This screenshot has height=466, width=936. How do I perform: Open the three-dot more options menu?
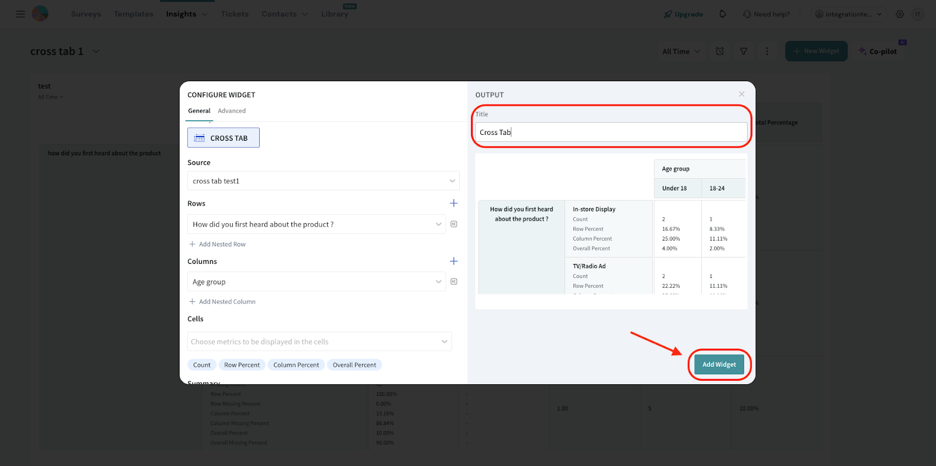point(767,51)
